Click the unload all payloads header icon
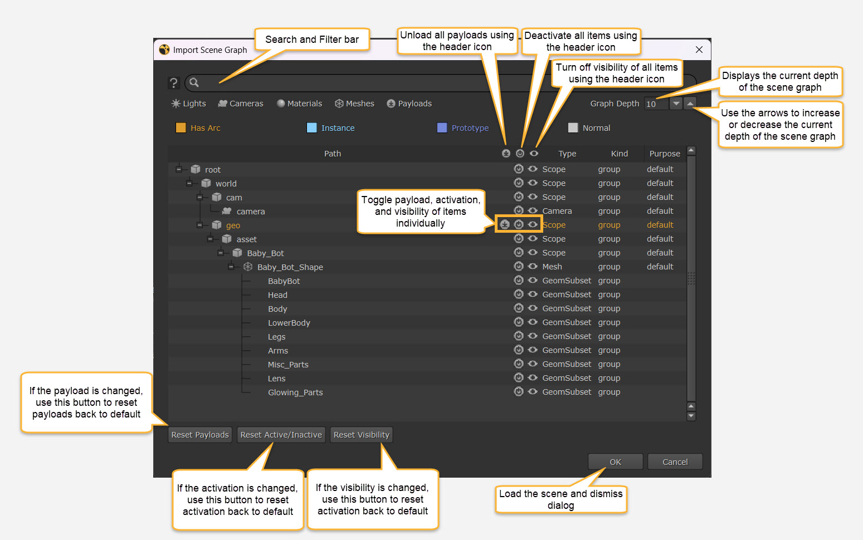This screenshot has width=863, height=540. pyautogui.click(x=506, y=154)
